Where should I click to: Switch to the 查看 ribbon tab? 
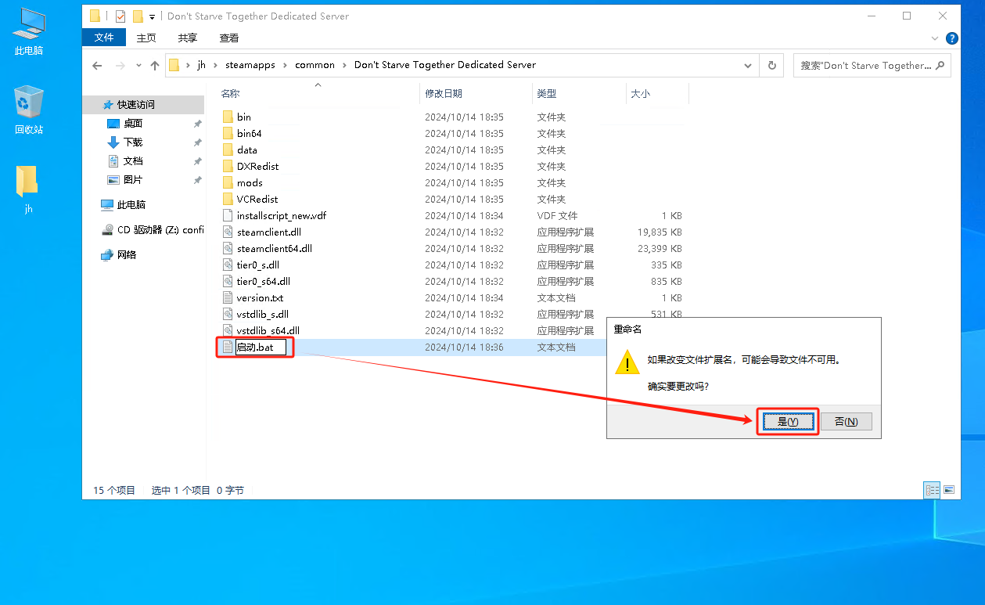click(229, 38)
